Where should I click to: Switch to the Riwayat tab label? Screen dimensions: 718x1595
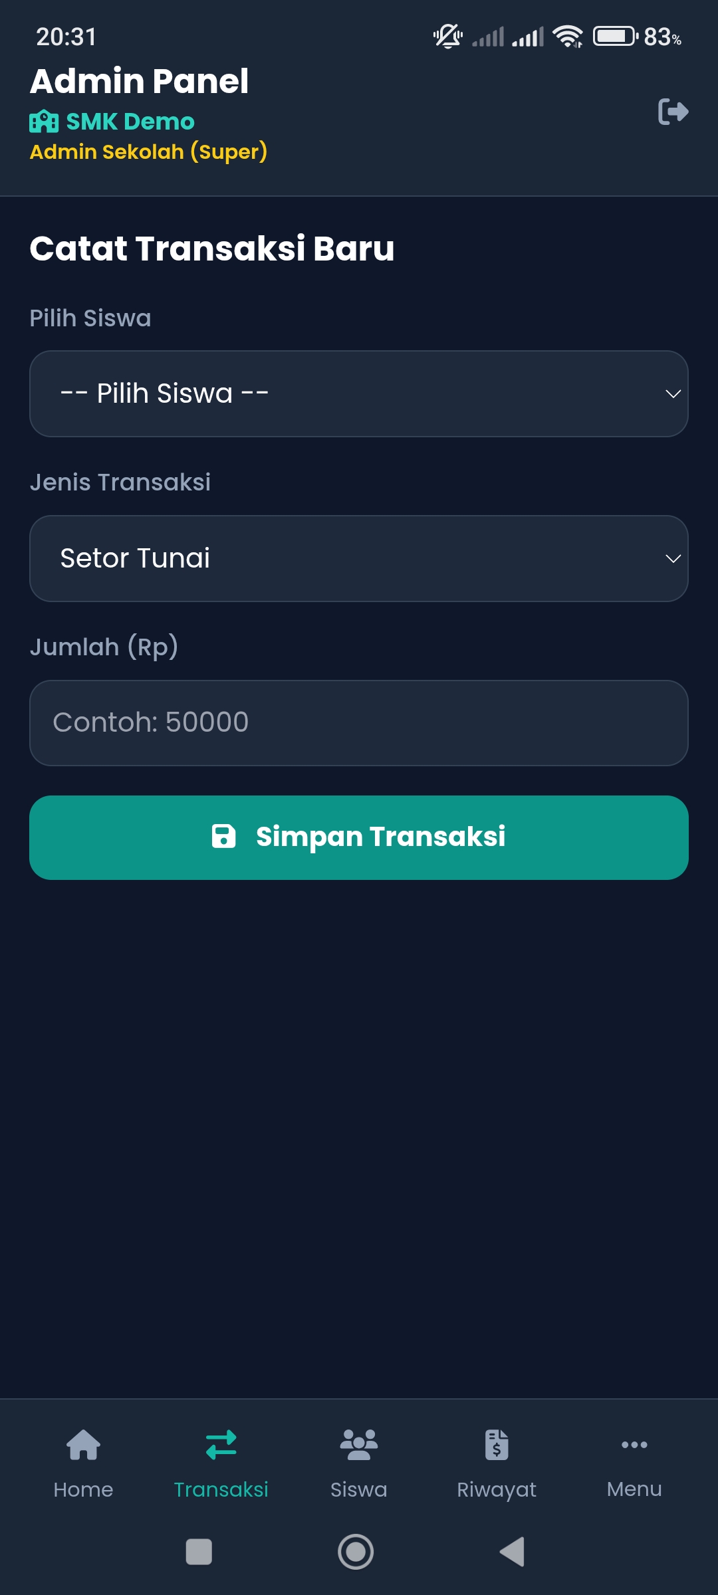pyautogui.click(x=497, y=1489)
